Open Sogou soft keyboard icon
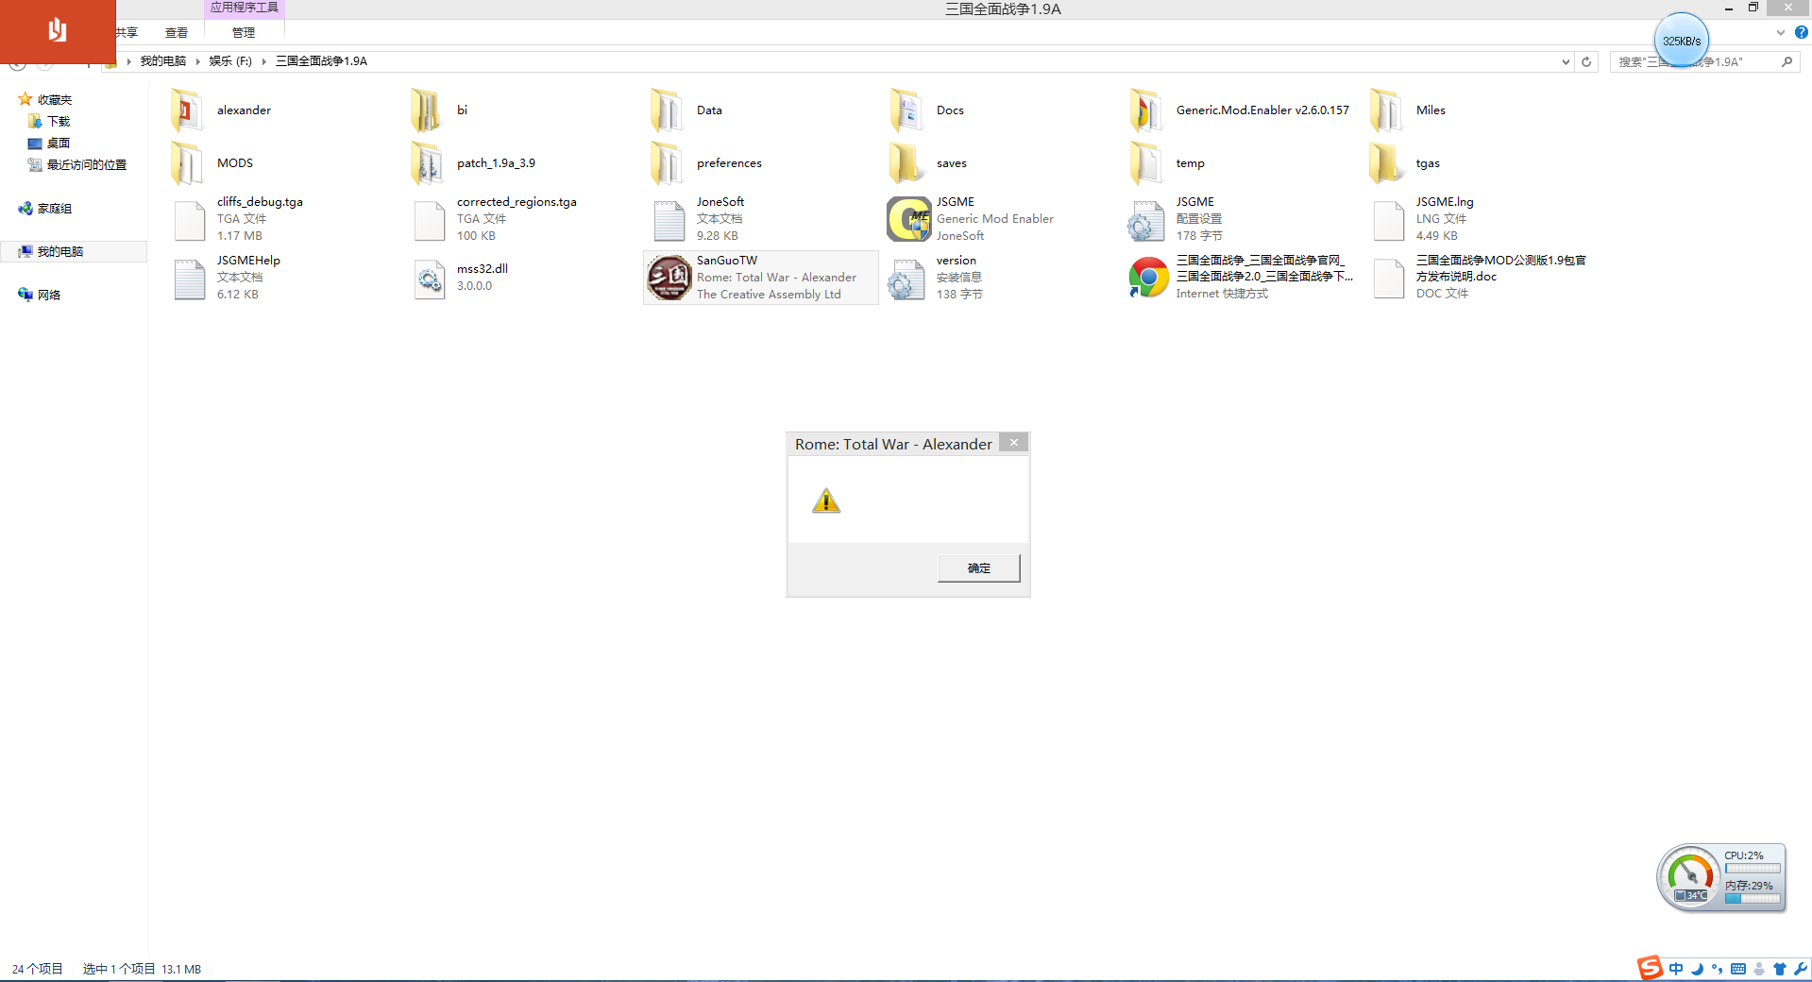Image resolution: width=1812 pixels, height=982 pixels. coord(1738,969)
